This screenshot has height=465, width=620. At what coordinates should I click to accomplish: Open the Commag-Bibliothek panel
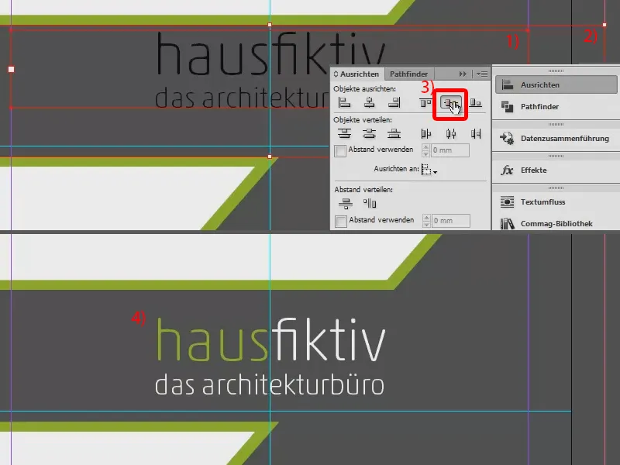pos(556,224)
